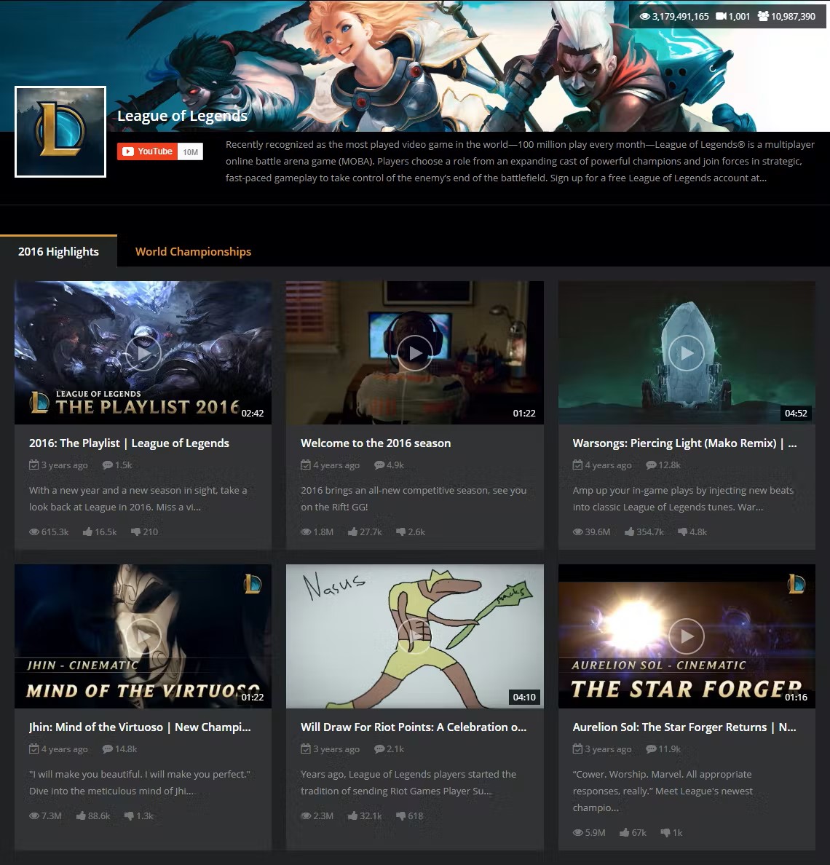
Task: Click the views eye icon beside 7.3M
Action: (34, 816)
